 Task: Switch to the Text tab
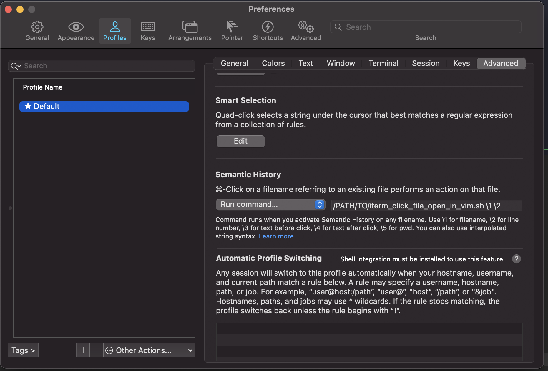coord(306,63)
